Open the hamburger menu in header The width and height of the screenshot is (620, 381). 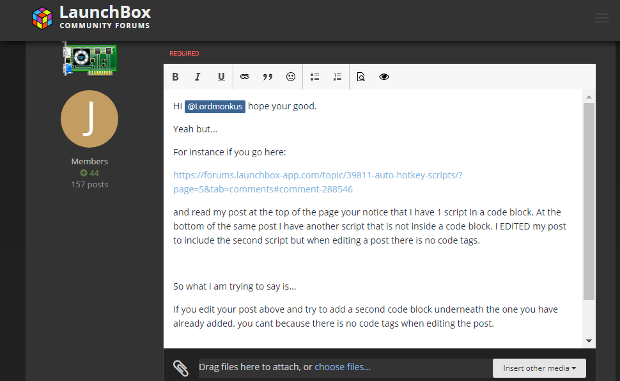click(x=602, y=18)
